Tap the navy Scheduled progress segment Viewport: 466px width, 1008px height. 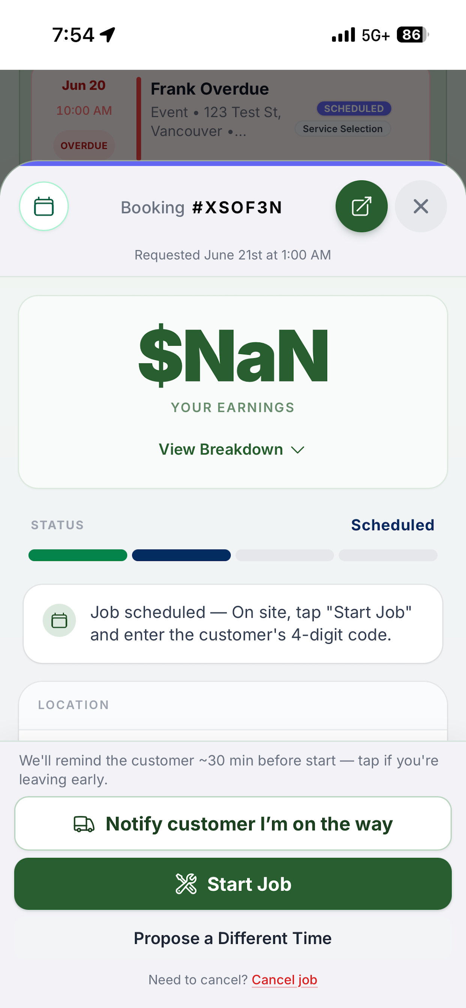(181, 555)
